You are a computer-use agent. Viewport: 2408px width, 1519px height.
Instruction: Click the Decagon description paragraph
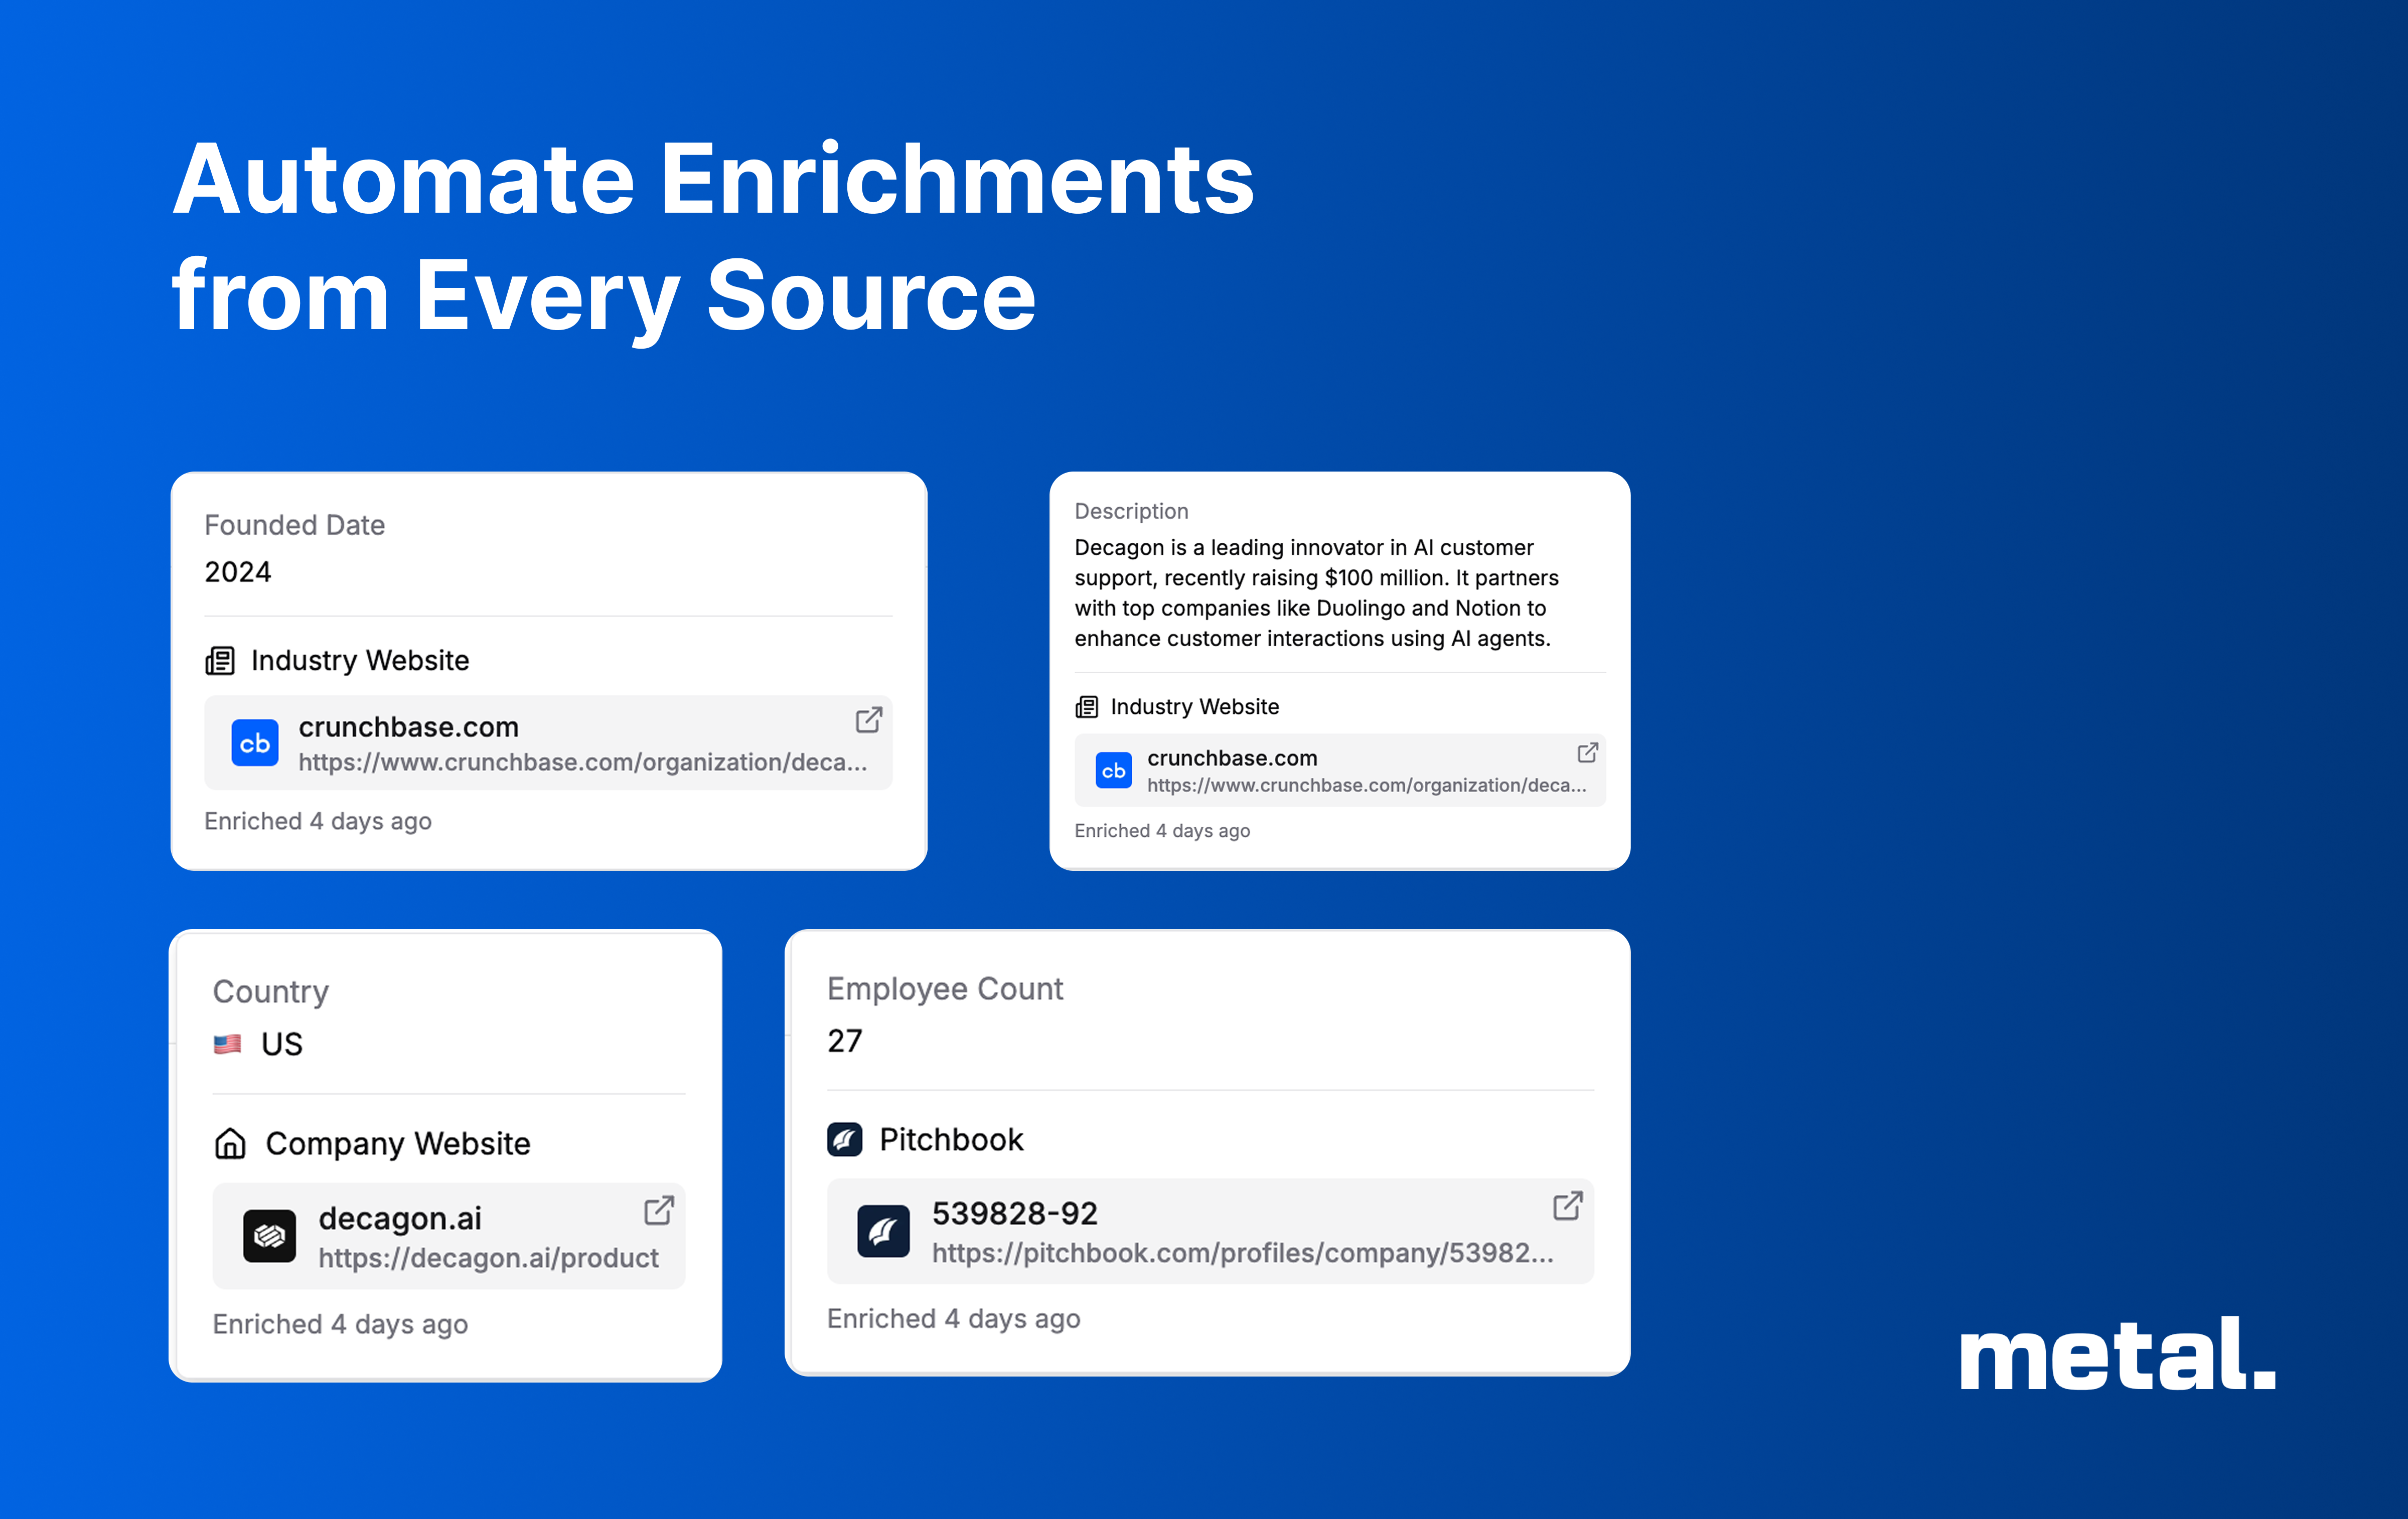click(x=1315, y=593)
